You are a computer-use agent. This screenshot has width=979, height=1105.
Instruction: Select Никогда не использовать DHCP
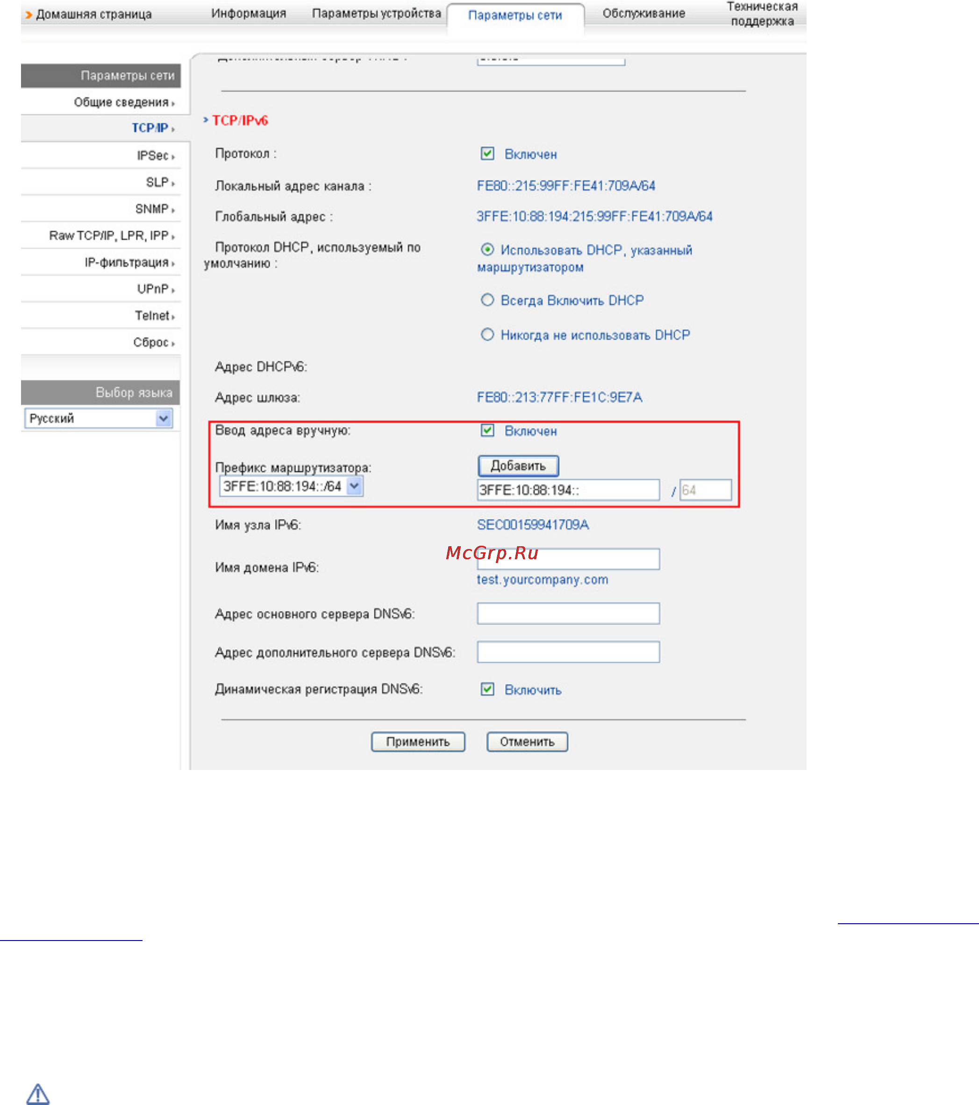(487, 335)
